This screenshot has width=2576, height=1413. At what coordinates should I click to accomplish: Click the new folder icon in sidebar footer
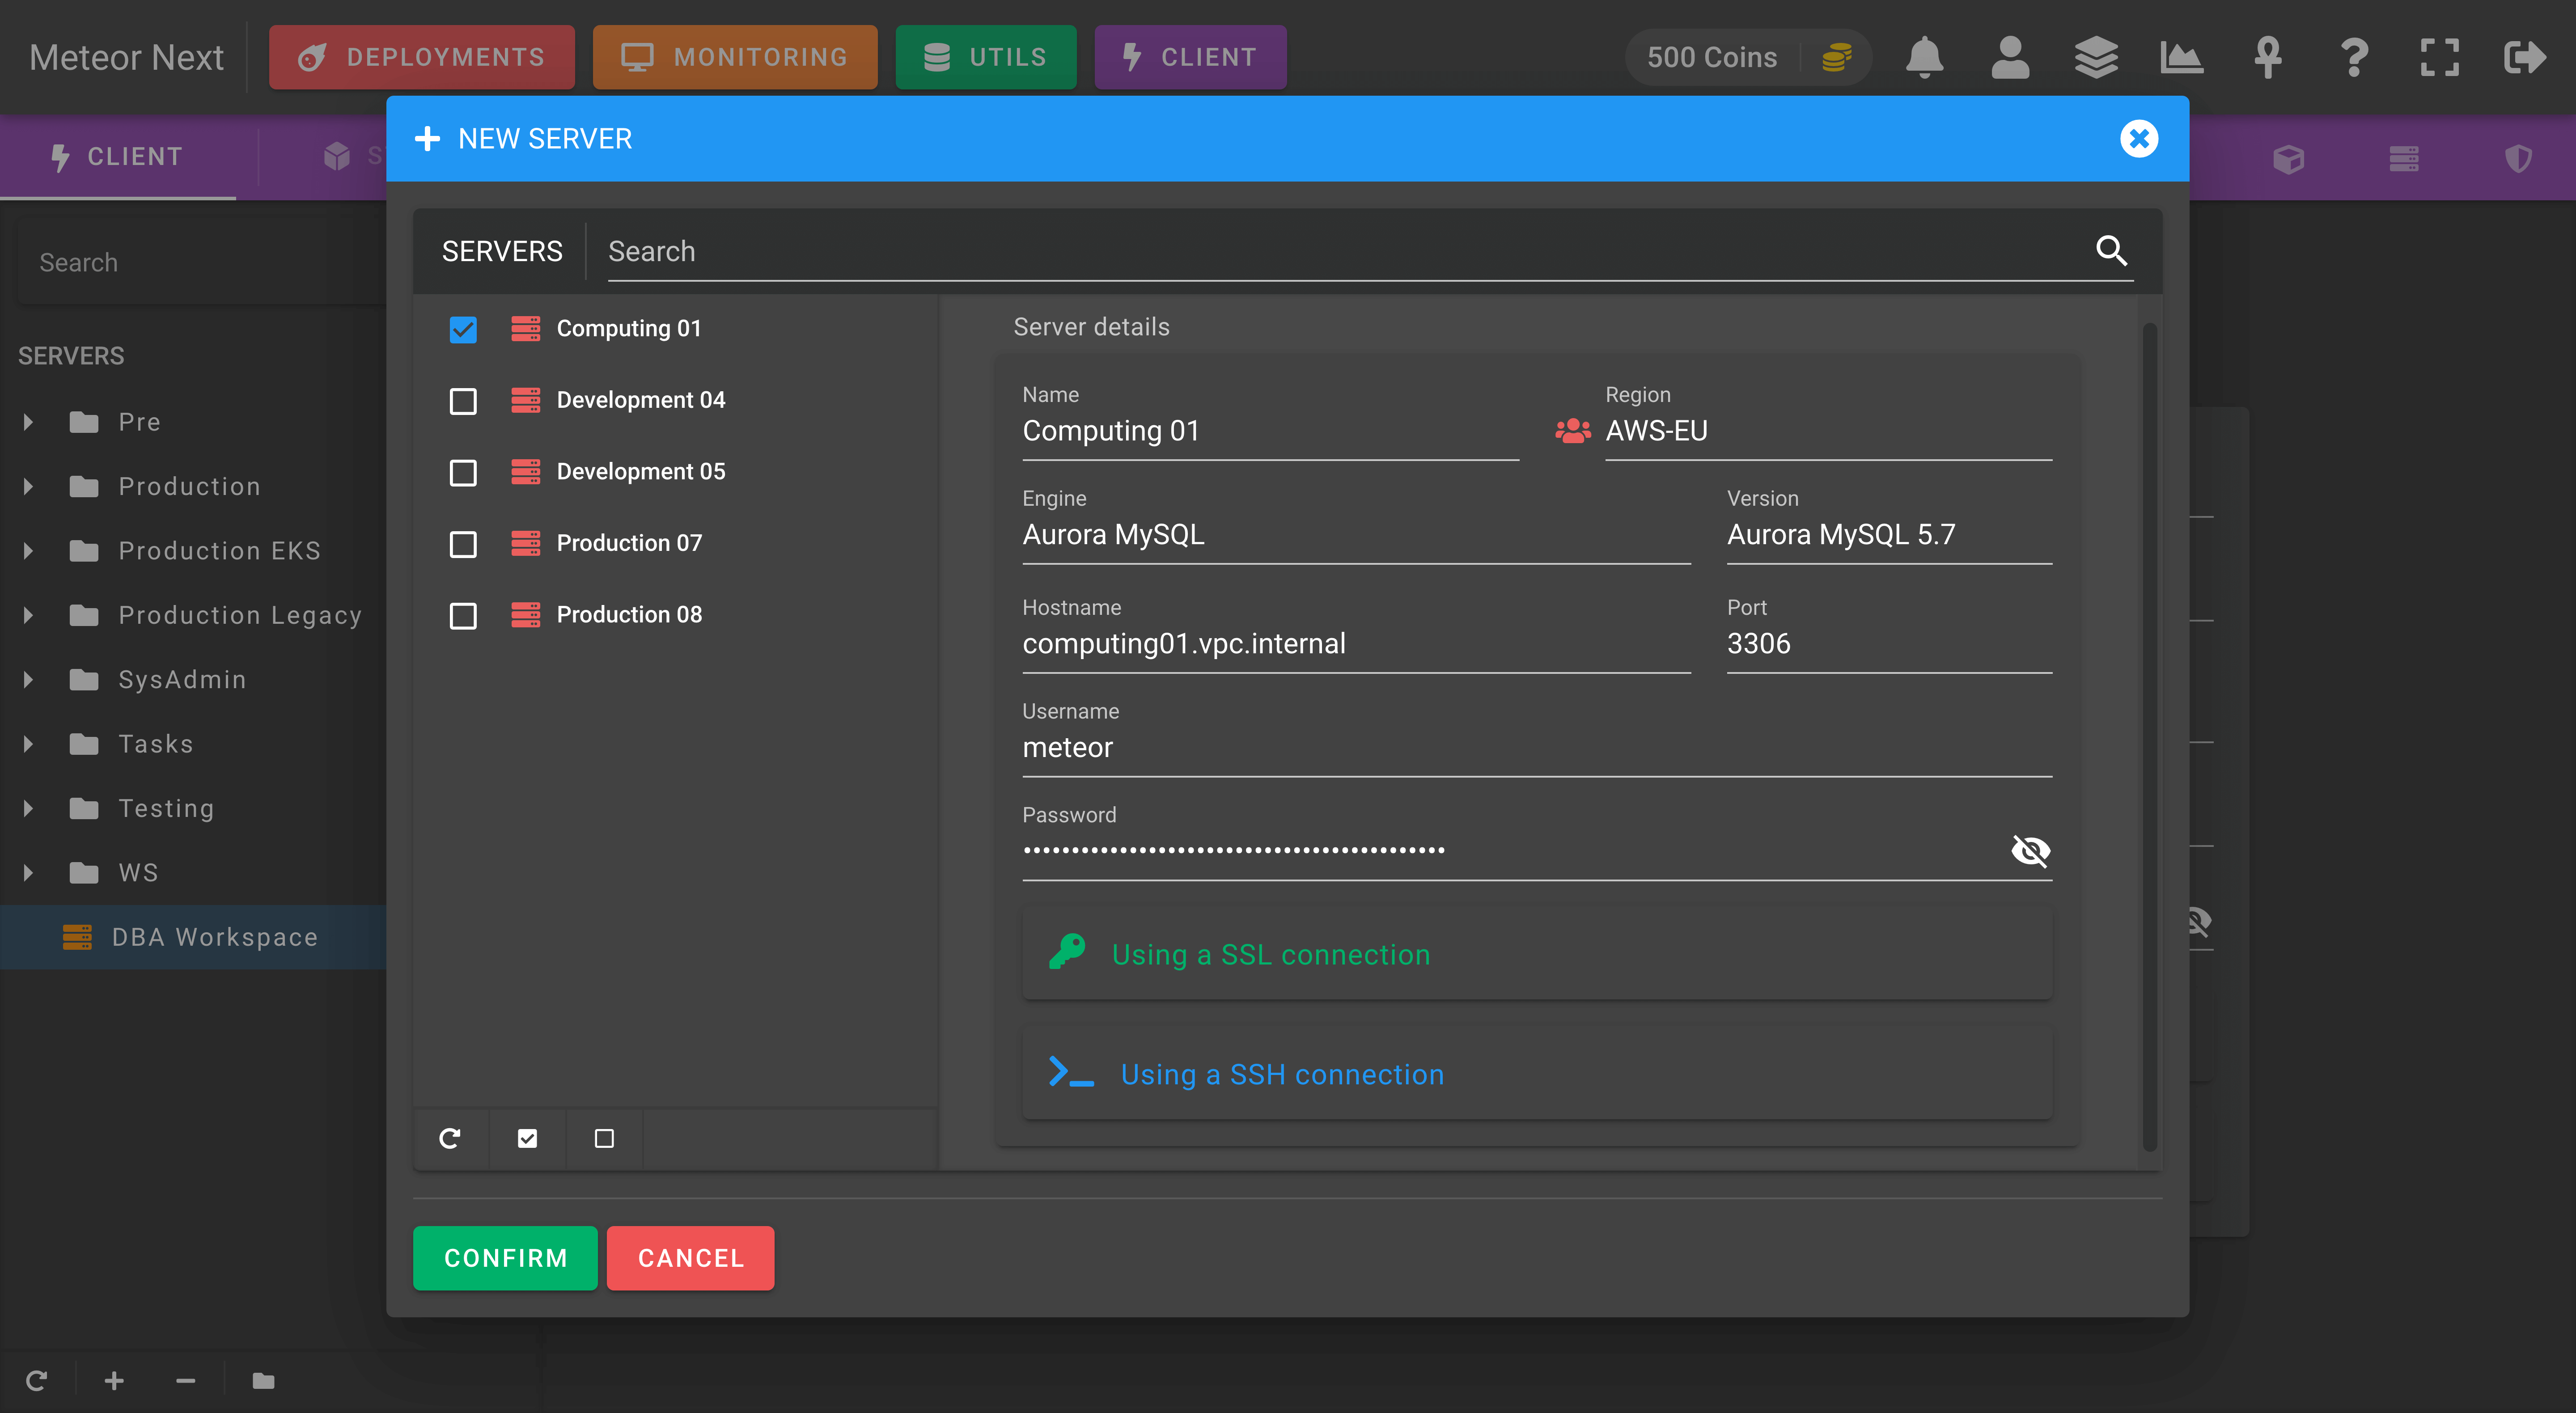tap(264, 1381)
